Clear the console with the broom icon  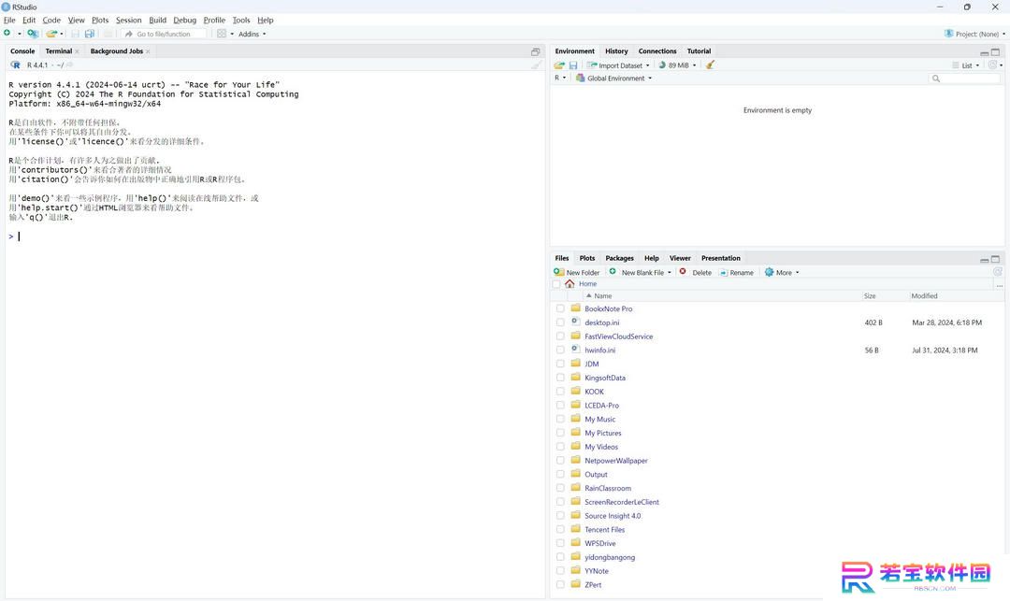click(536, 65)
